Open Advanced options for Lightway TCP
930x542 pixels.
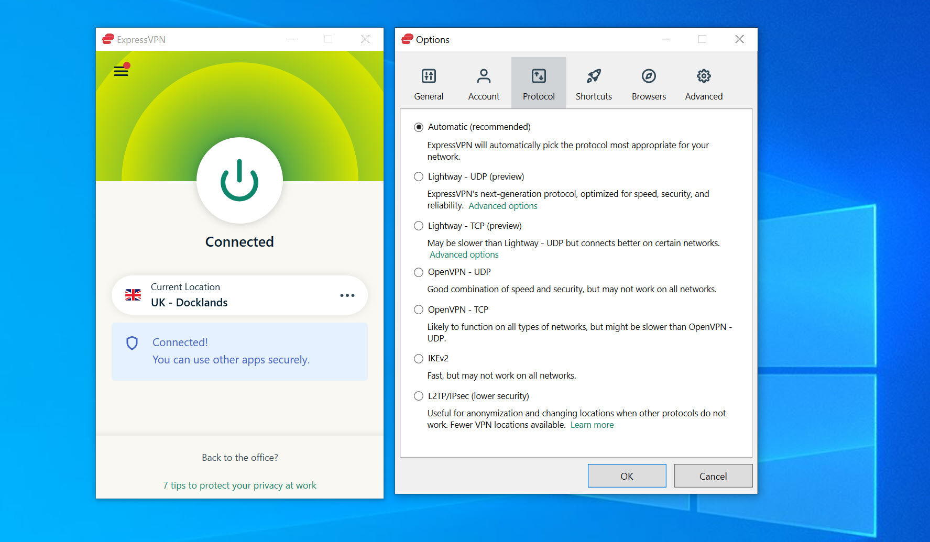(x=464, y=255)
